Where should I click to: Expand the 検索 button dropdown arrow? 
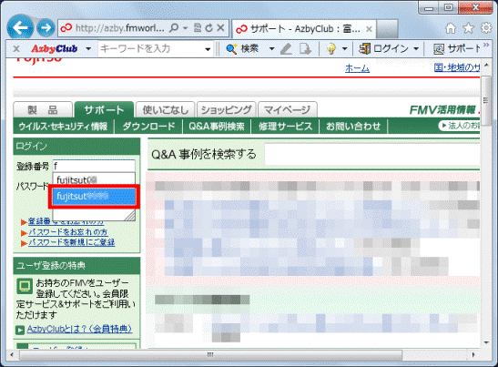pos(271,49)
